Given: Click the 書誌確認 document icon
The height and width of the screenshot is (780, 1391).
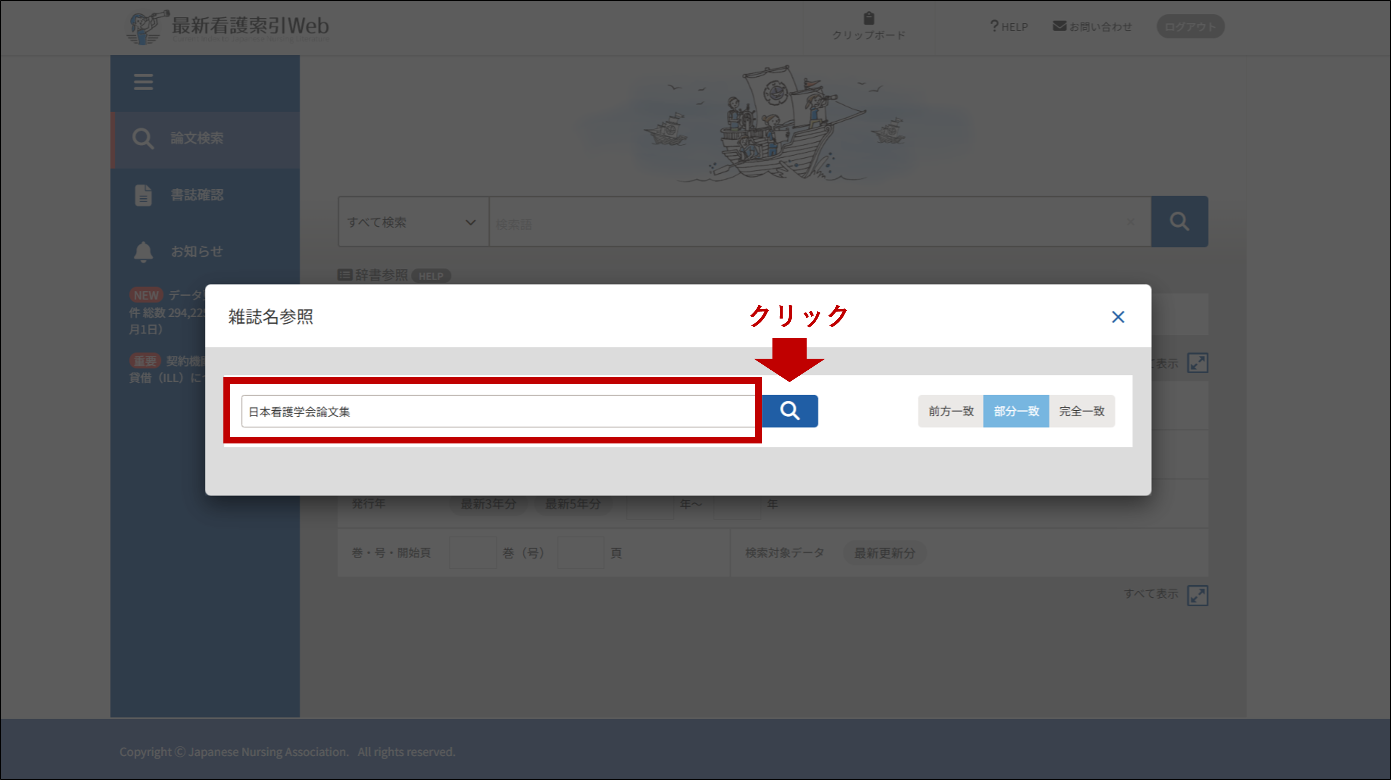Looking at the screenshot, I should (x=143, y=195).
